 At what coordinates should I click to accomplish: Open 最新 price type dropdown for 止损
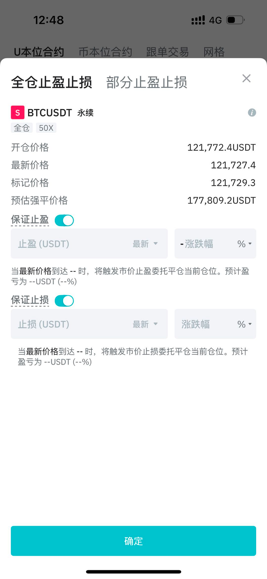pyautogui.click(x=145, y=324)
